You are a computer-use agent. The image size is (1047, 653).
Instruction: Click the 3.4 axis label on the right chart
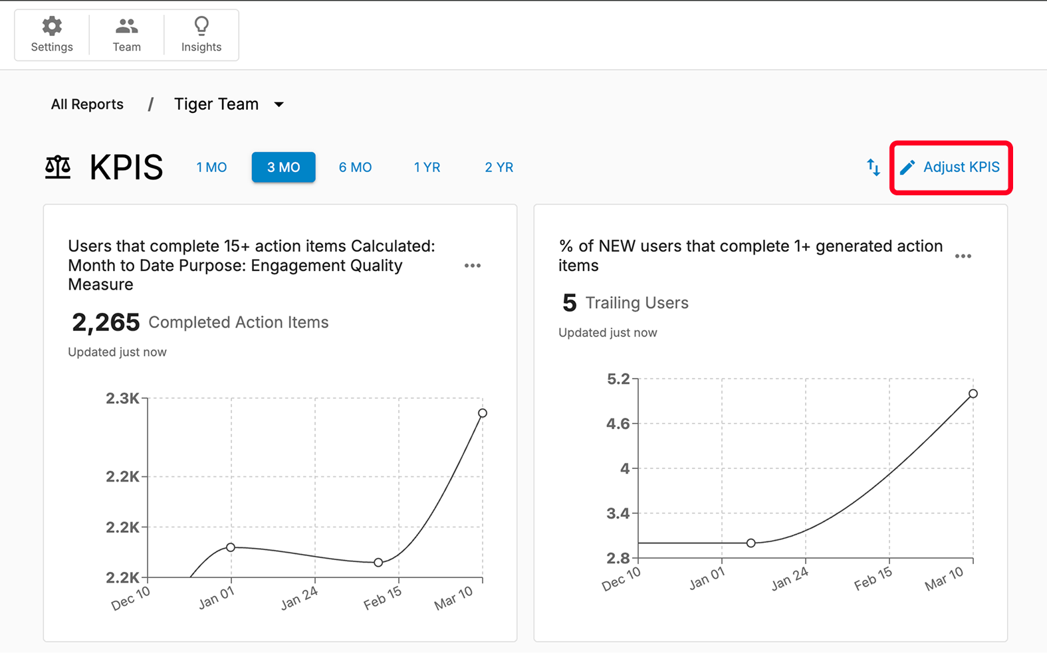pyautogui.click(x=618, y=513)
